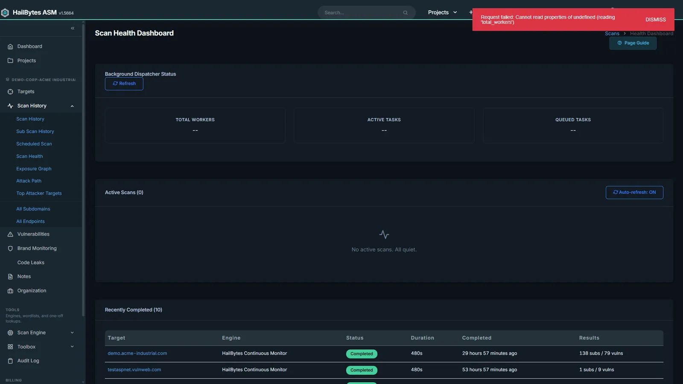This screenshot has width=683, height=384.
Task: Click the Scan Engine gear icon
Action: coord(10,333)
